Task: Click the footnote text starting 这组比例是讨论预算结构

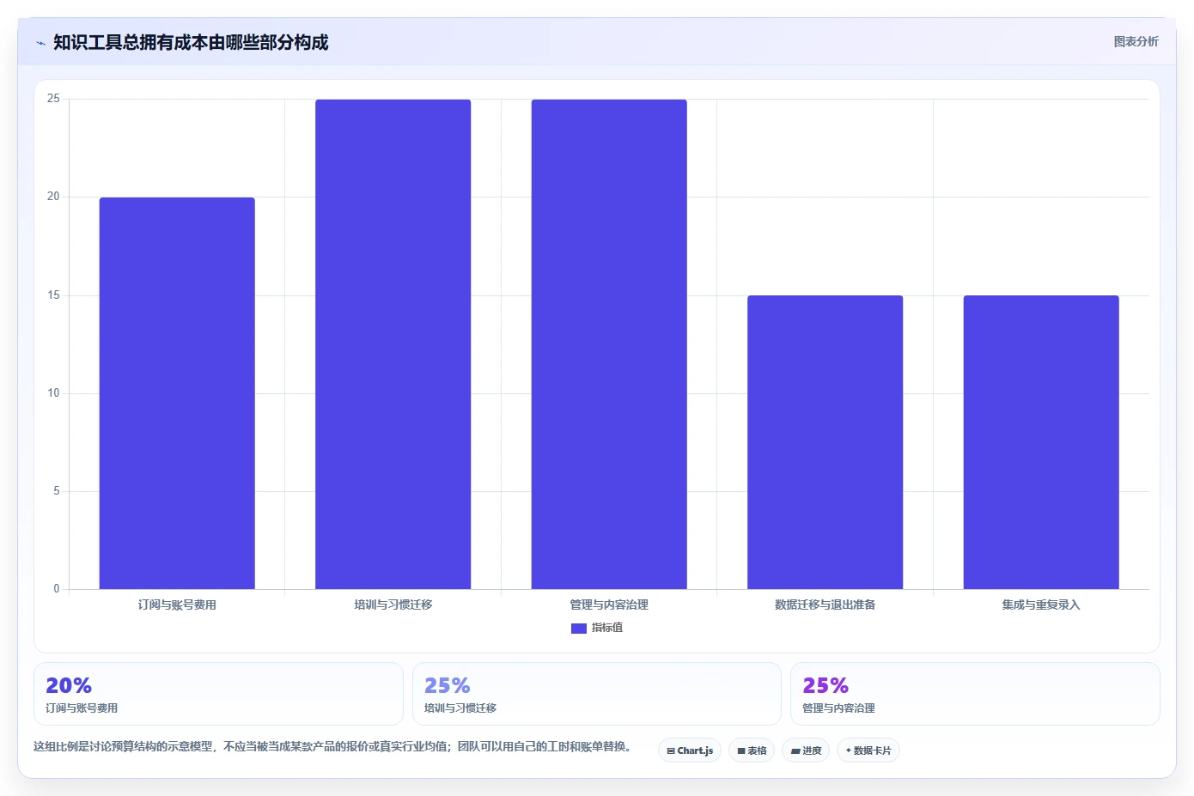Action: [333, 746]
